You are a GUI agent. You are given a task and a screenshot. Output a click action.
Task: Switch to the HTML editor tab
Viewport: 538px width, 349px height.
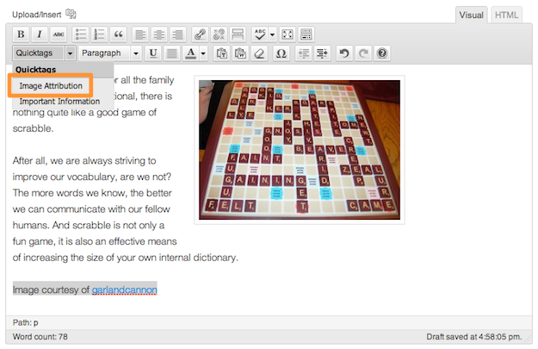[x=506, y=15]
